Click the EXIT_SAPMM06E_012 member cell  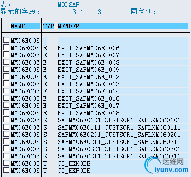click(x=123, y=77)
